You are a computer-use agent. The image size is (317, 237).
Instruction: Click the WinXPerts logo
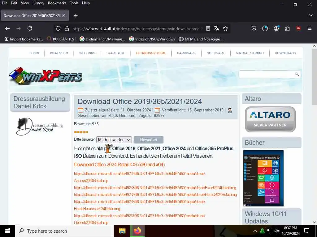pos(46,76)
